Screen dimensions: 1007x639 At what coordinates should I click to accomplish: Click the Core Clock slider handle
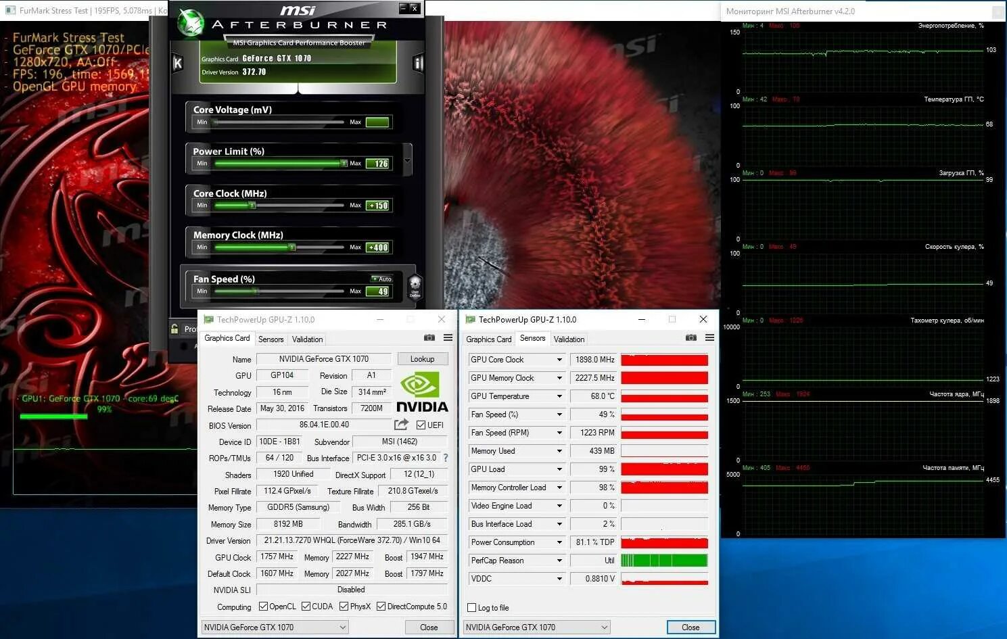click(252, 205)
